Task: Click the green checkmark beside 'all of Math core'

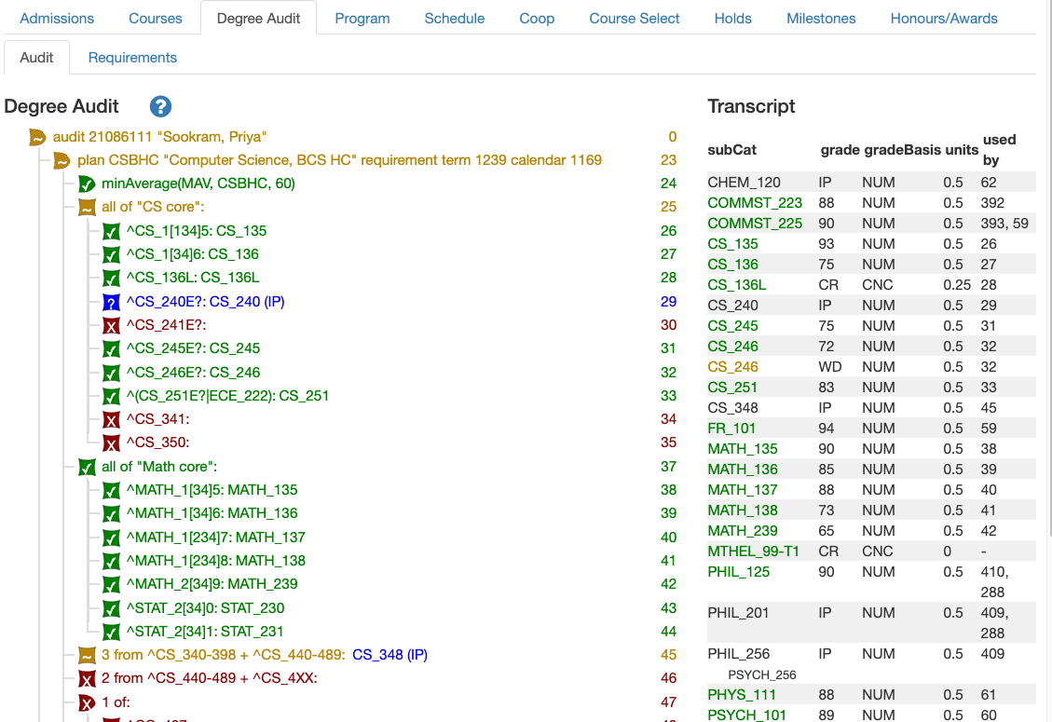Action: [x=87, y=466]
